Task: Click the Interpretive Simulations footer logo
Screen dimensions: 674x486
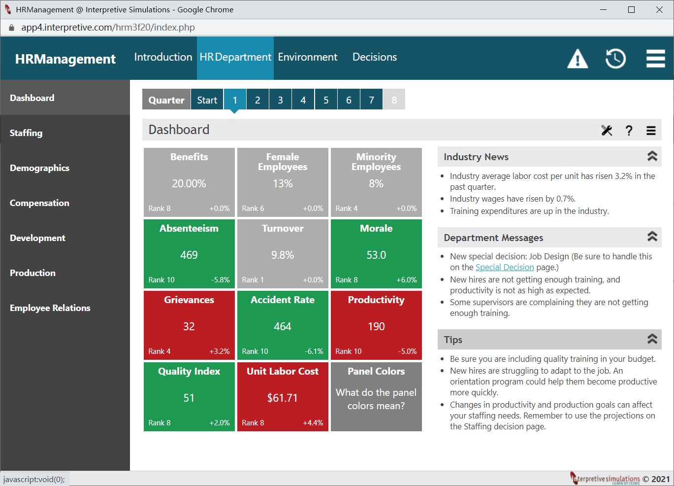Action: [x=605, y=478]
